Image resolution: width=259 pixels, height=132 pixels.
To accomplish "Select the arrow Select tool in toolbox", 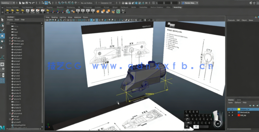I will click(x=2, y=20).
